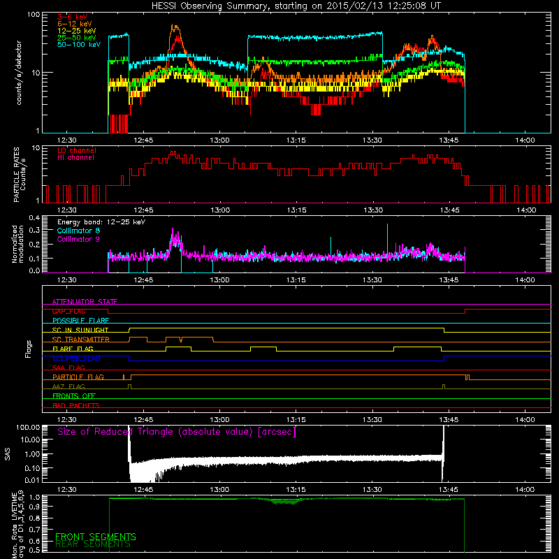Click the REAR SEGMENTS legend label
Image resolution: width=559 pixels, height=559 pixels.
tap(93, 544)
